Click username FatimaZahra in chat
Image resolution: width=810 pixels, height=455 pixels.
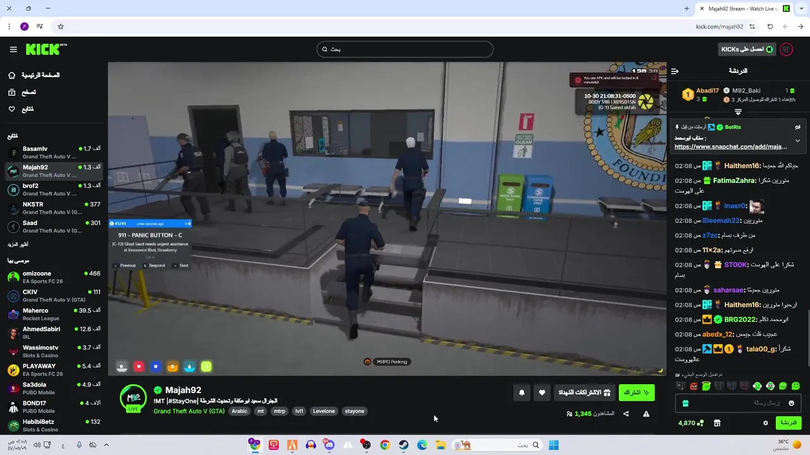[x=734, y=180]
